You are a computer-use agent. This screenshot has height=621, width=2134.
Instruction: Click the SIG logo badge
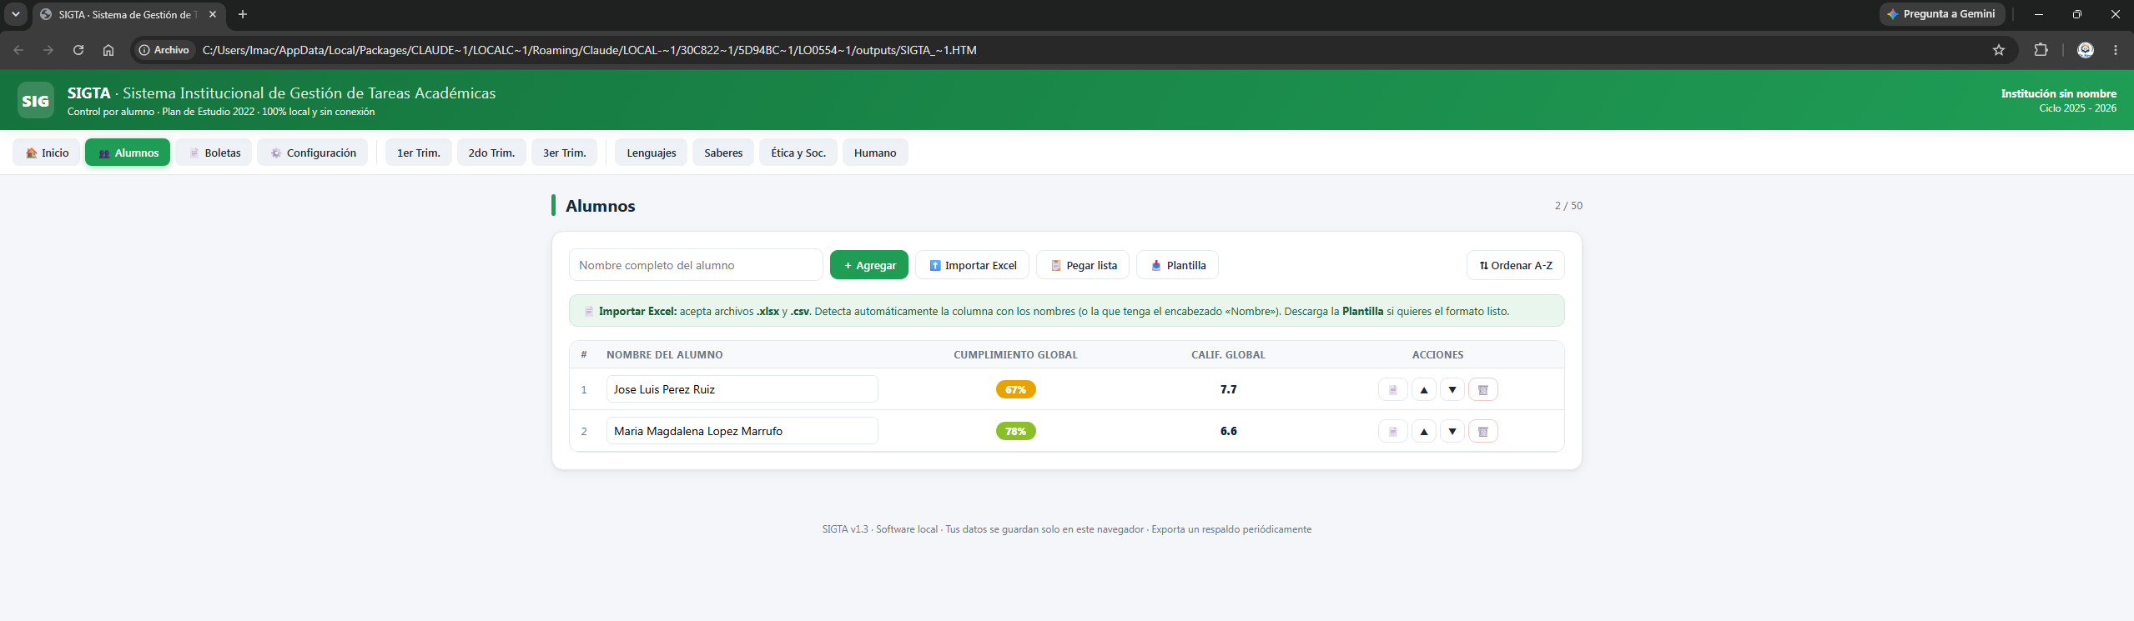[x=35, y=101]
